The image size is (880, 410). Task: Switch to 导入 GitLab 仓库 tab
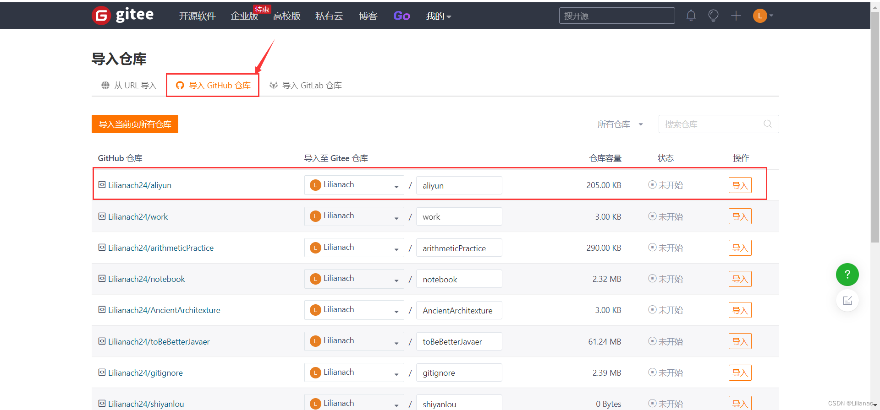pyautogui.click(x=306, y=85)
